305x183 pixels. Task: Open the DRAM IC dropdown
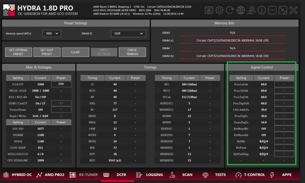pos(128,34)
